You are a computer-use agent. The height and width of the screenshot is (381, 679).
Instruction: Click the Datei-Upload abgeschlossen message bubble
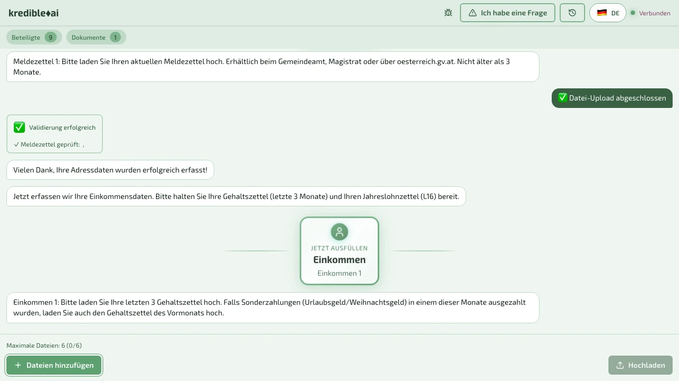[612, 98]
